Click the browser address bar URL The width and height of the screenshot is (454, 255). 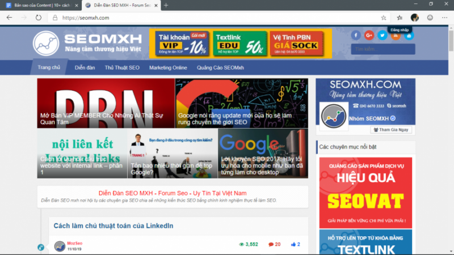pyautogui.click(x=86, y=18)
